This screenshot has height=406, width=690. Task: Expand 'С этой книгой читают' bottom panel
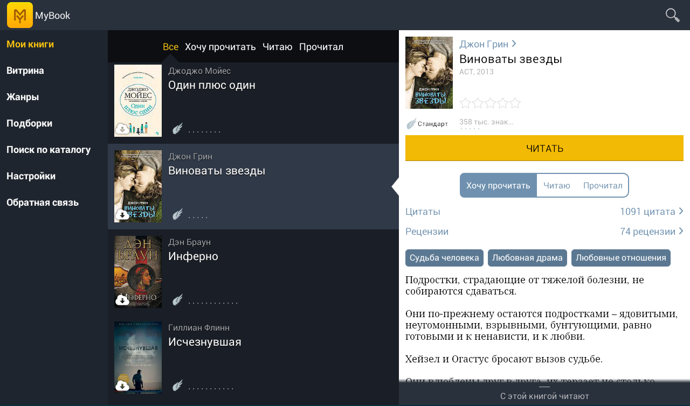click(544, 394)
